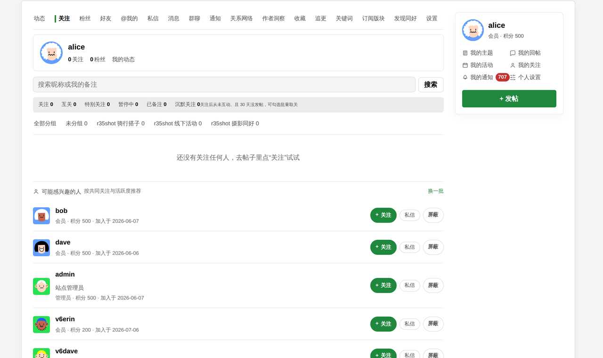Open dave's avatar thumbnail

[41, 248]
